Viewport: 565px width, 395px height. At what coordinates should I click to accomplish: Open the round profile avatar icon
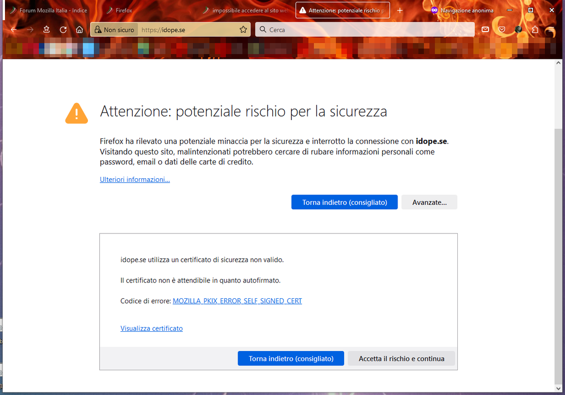519,30
